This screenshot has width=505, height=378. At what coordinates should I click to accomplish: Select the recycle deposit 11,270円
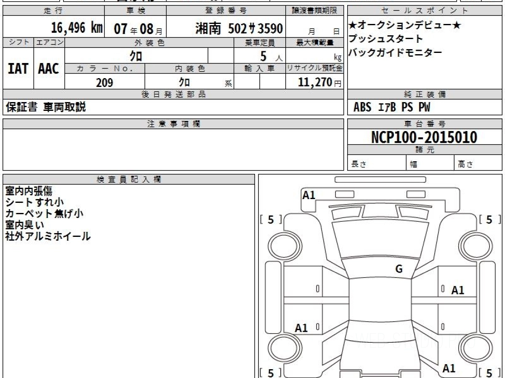(x=320, y=82)
